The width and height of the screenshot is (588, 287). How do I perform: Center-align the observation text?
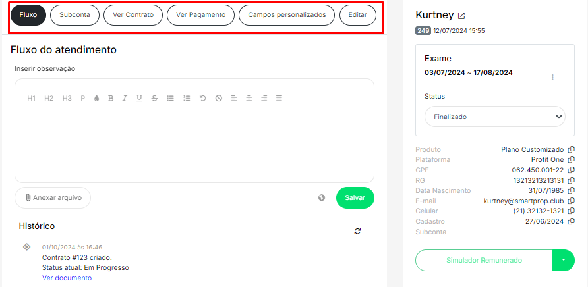coord(249,98)
